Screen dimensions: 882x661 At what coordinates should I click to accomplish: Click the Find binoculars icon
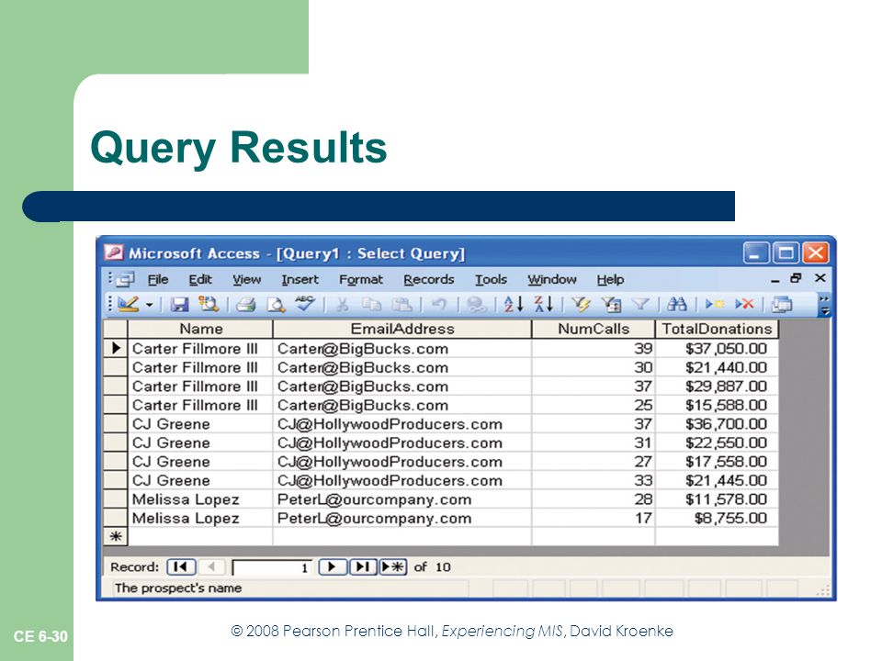(677, 305)
